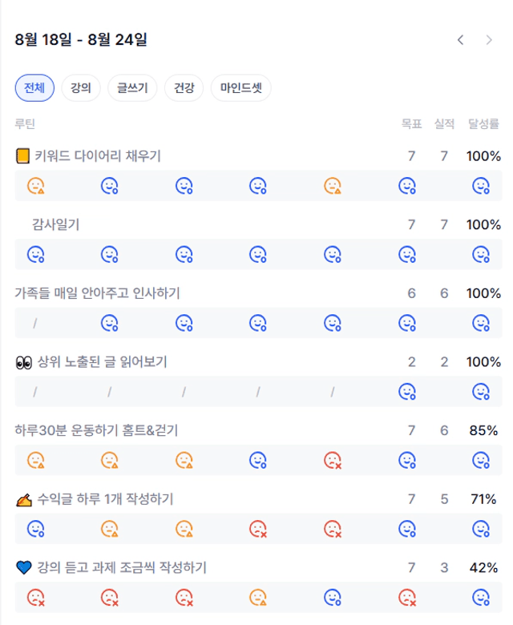The height and width of the screenshot is (625, 513).
Task: Click the 달성률 column header
Action: point(483,124)
